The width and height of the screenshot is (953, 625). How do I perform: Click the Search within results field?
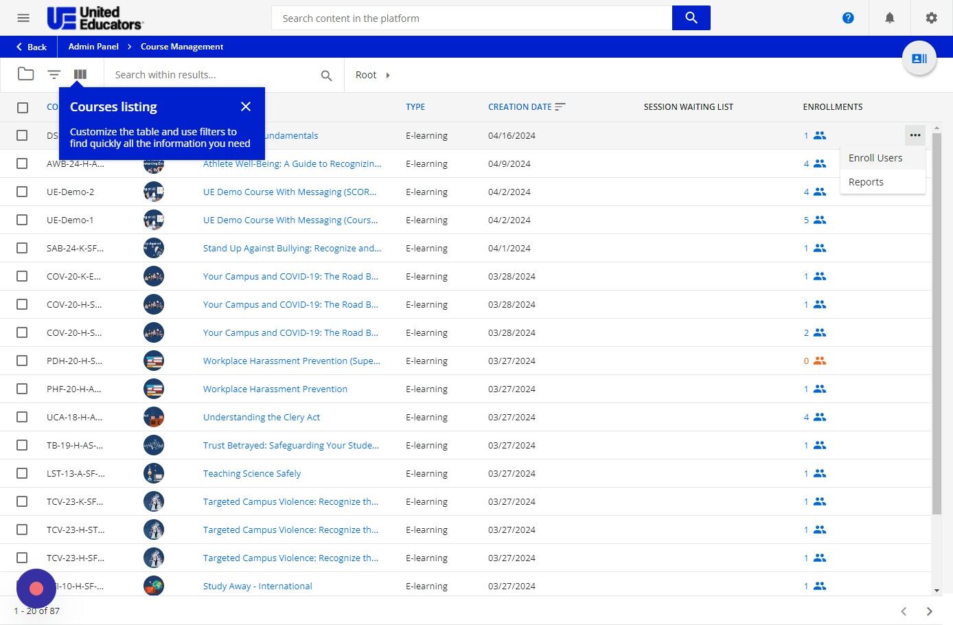coord(213,75)
